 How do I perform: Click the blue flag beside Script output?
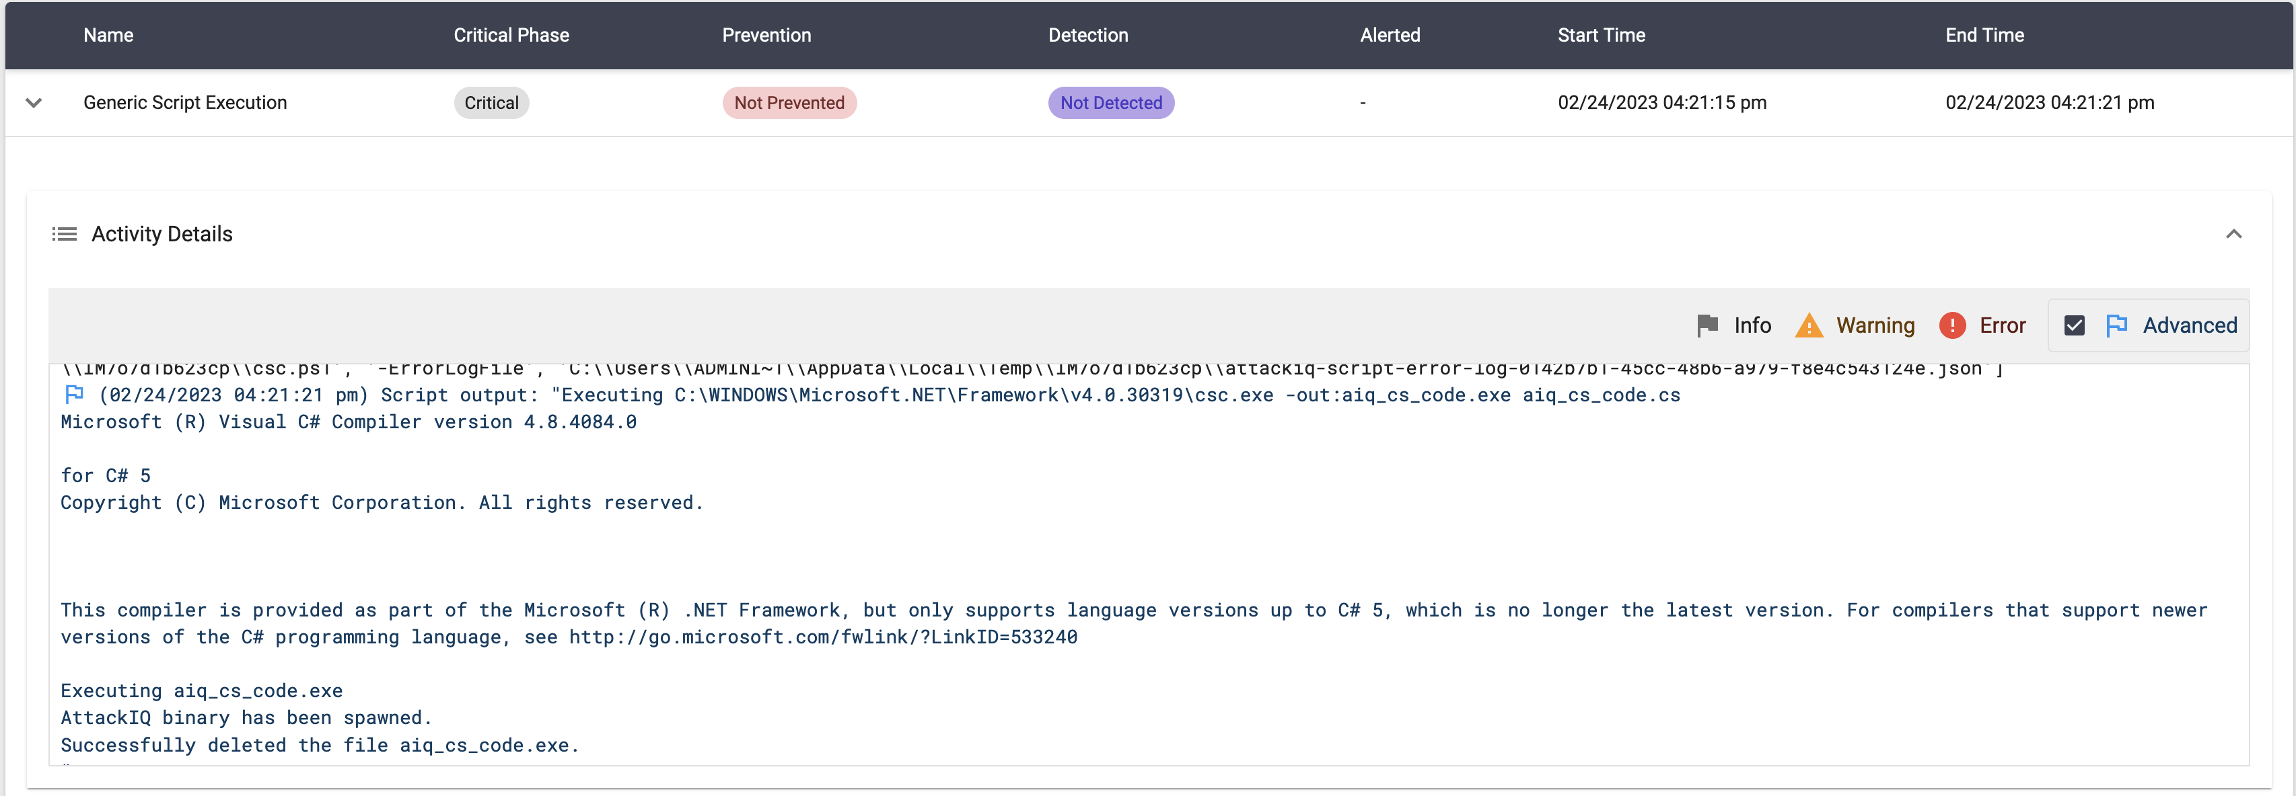point(75,395)
